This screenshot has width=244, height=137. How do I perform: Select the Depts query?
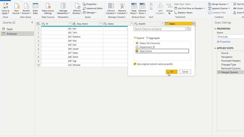click(x=10, y=29)
